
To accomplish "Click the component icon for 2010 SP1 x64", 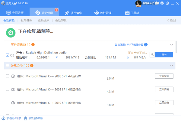I will click(x=13, y=103).
